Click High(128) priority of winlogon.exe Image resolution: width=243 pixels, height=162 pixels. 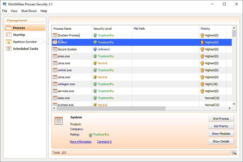[211, 84]
